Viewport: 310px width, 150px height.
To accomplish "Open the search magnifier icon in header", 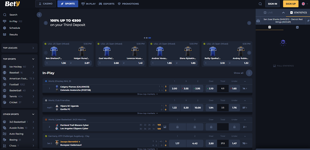I will [x=260, y=4].
